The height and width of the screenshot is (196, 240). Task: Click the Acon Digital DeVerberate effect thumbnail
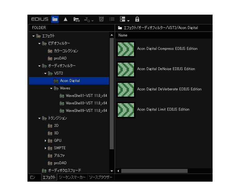pyautogui.click(x=126, y=90)
